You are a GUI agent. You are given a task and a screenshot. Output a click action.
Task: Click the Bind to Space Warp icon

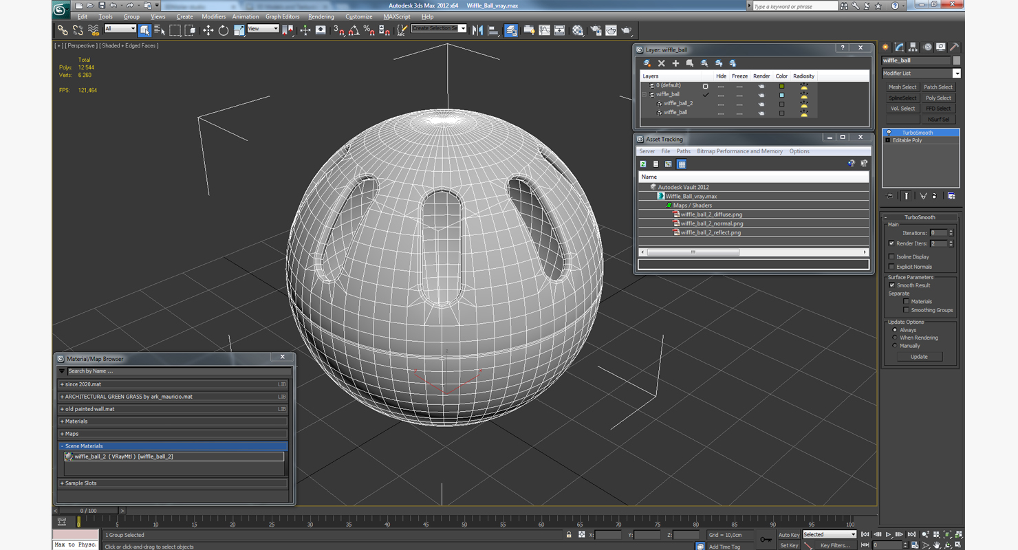(x=94, y=30)
